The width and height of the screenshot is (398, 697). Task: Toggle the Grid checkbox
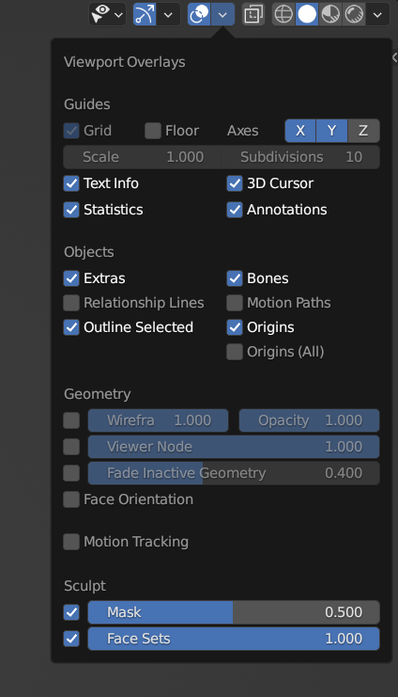[x=71, y=131]
